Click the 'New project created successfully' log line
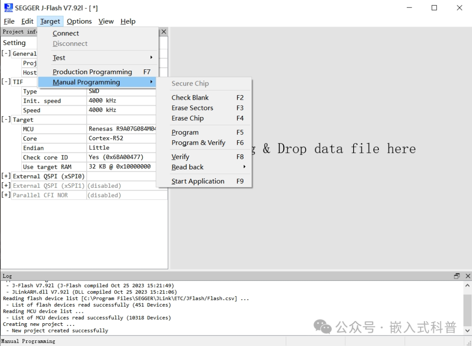472x346 pixels. pos(59,330)
